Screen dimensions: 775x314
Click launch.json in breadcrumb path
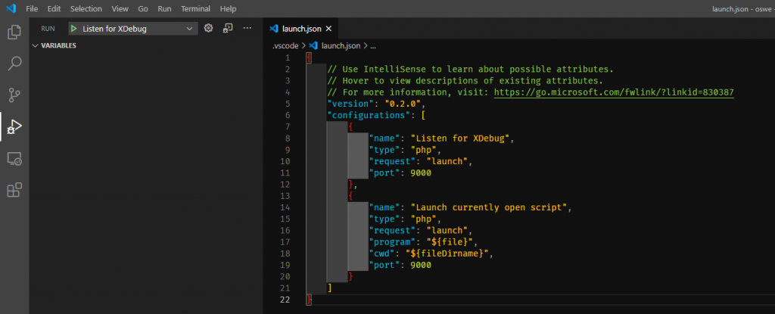341,45
